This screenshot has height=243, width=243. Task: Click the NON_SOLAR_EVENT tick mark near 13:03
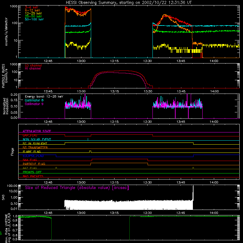(88, 139)
